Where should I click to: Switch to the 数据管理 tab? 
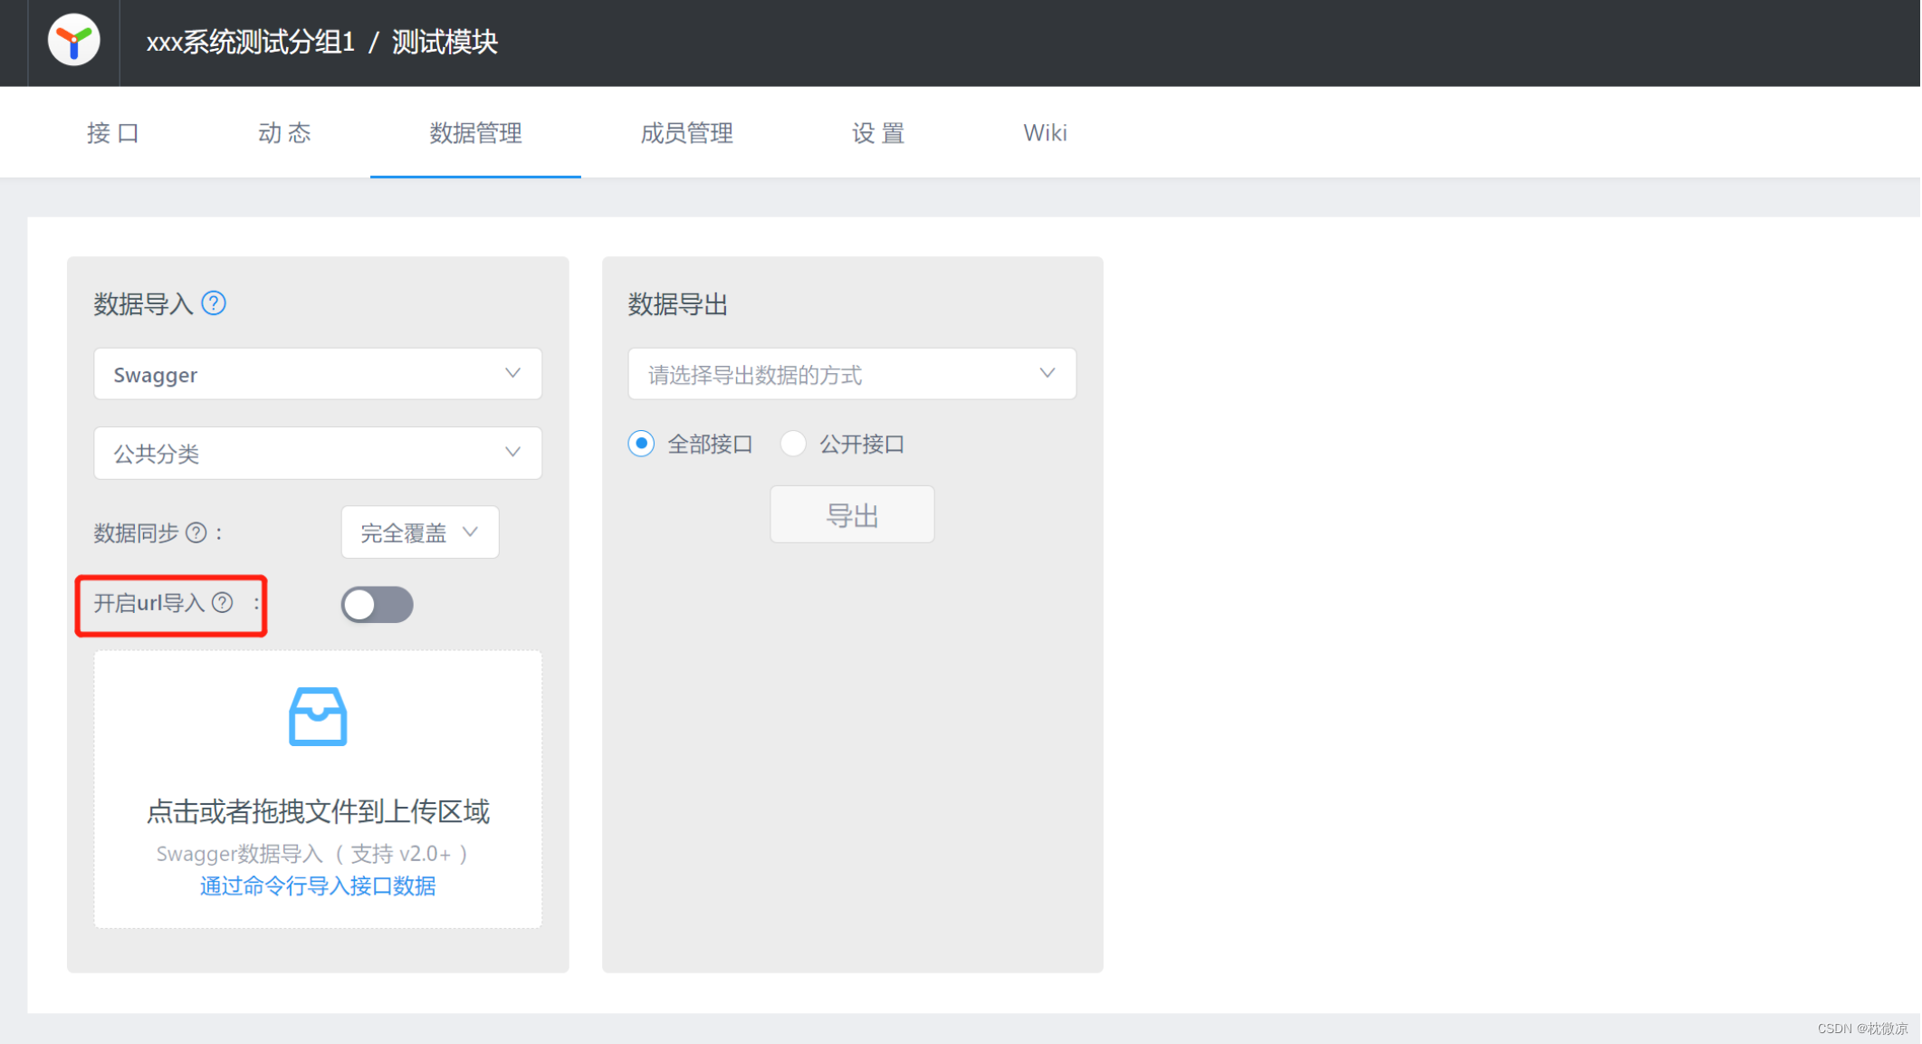(x=475, y=133)
